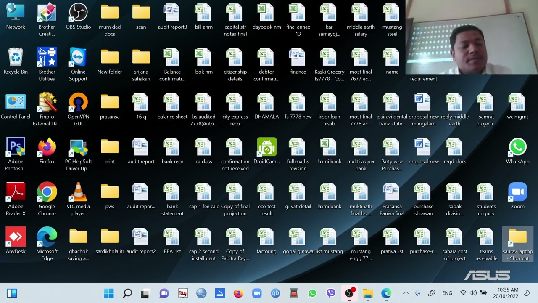
Task: Select the 'eco test result' Excel file
Action: (x=266, y=199)
